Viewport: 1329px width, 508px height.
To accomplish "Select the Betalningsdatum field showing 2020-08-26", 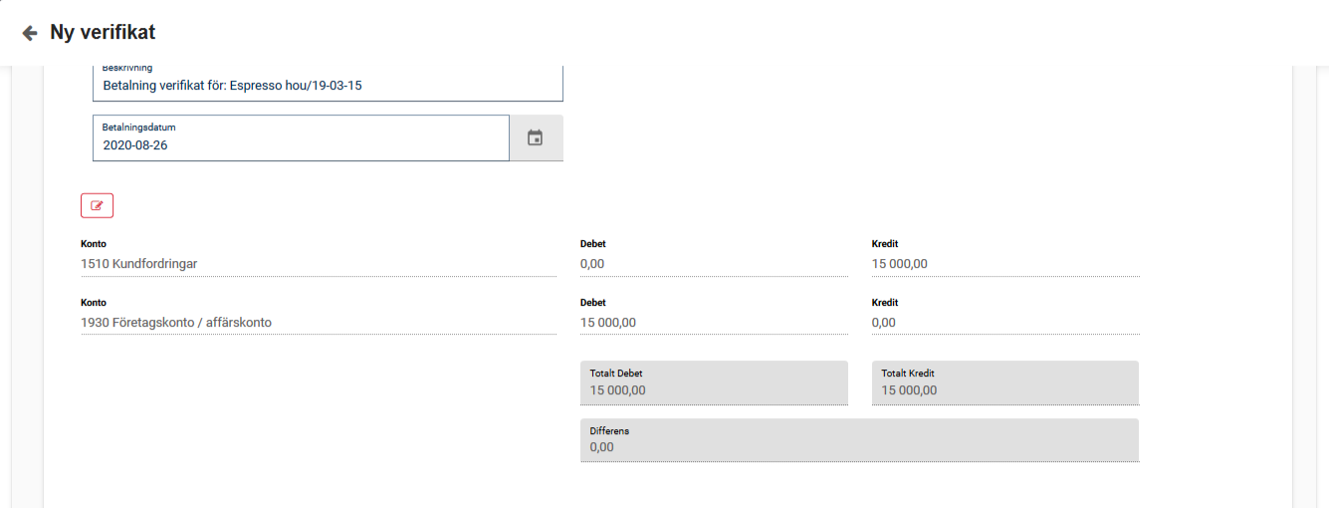I will [x=300, y=143].
